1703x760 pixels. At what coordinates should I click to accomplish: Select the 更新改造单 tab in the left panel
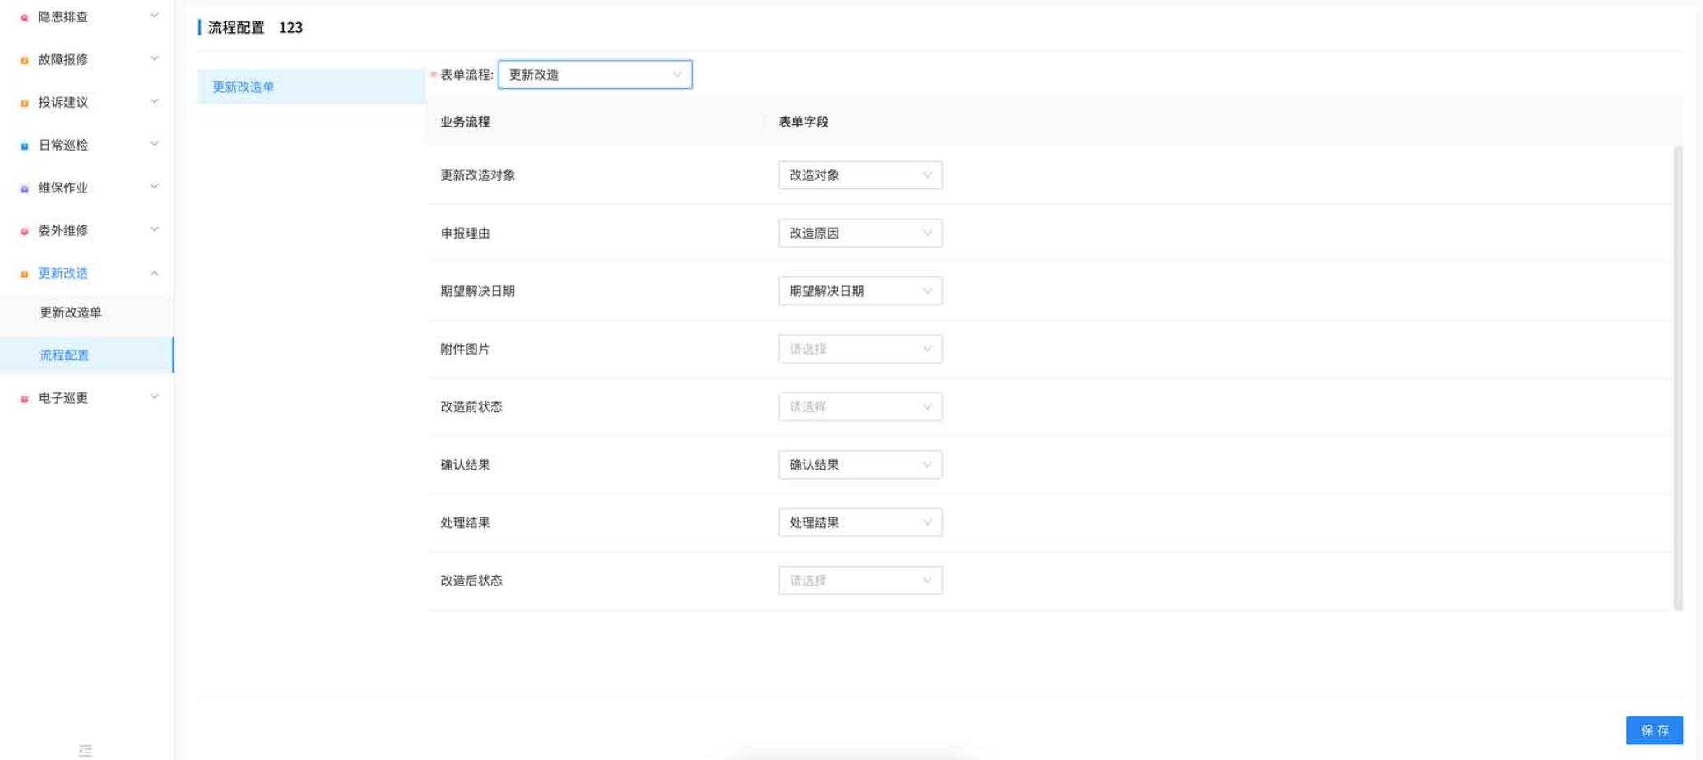click(x=311, y=87)
